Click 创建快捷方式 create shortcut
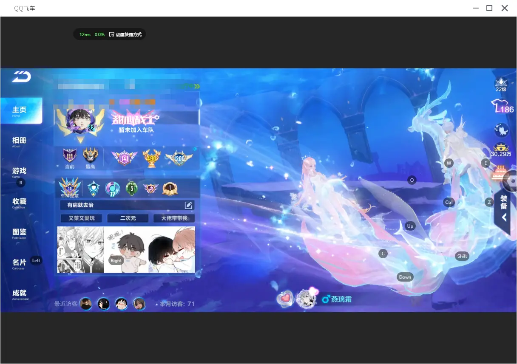Viewport: 517px width, 364px height. tap(125, 34)
